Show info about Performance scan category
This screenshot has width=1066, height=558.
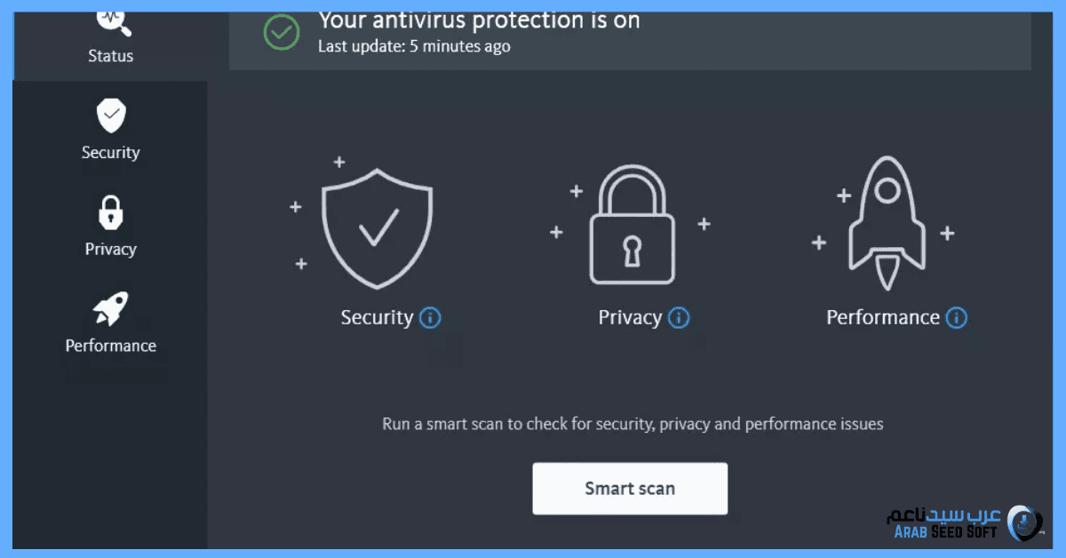click(957, 318)
